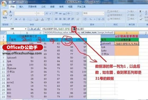Select the 小米2s cell in lookup list
Viewport: 148px width, 100px height.
(x=108, y=54)
